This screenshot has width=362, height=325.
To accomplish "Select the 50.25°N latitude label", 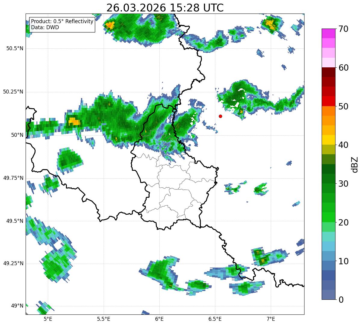I will click(13, 92).
